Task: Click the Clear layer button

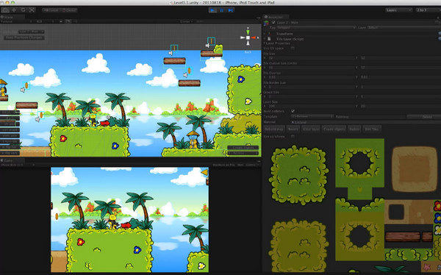Action: (x=311, y=129)
